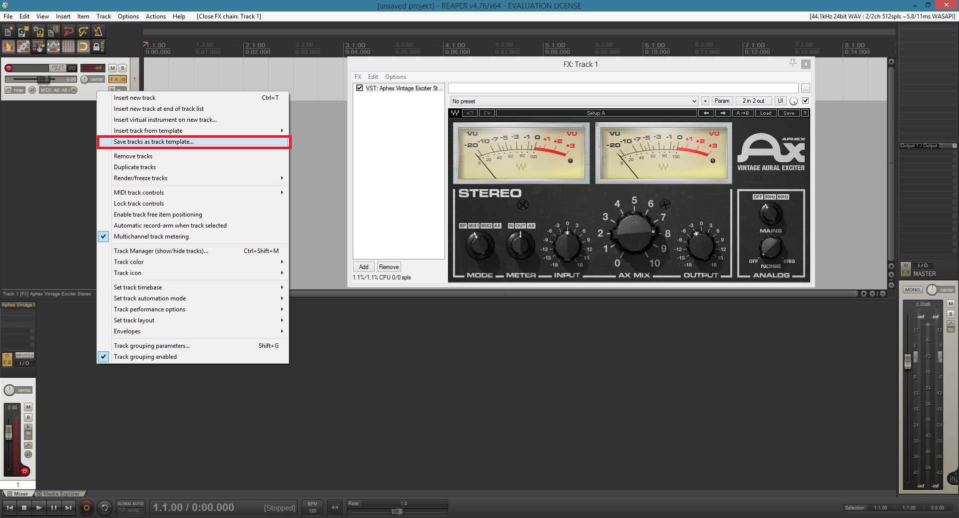Click the snap magnet toolbar icon
This screenshot has height=518, width=959.
[83, 47]
